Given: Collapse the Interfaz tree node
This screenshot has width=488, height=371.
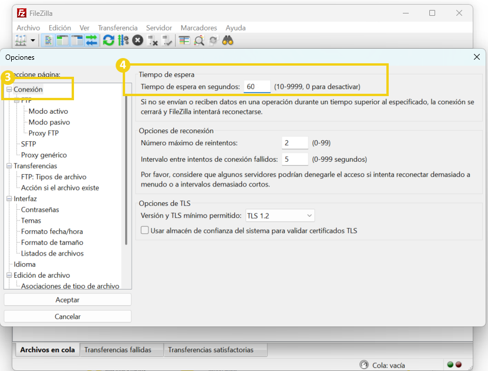Looking at the screenshot, I should click(x=9, y=199).
